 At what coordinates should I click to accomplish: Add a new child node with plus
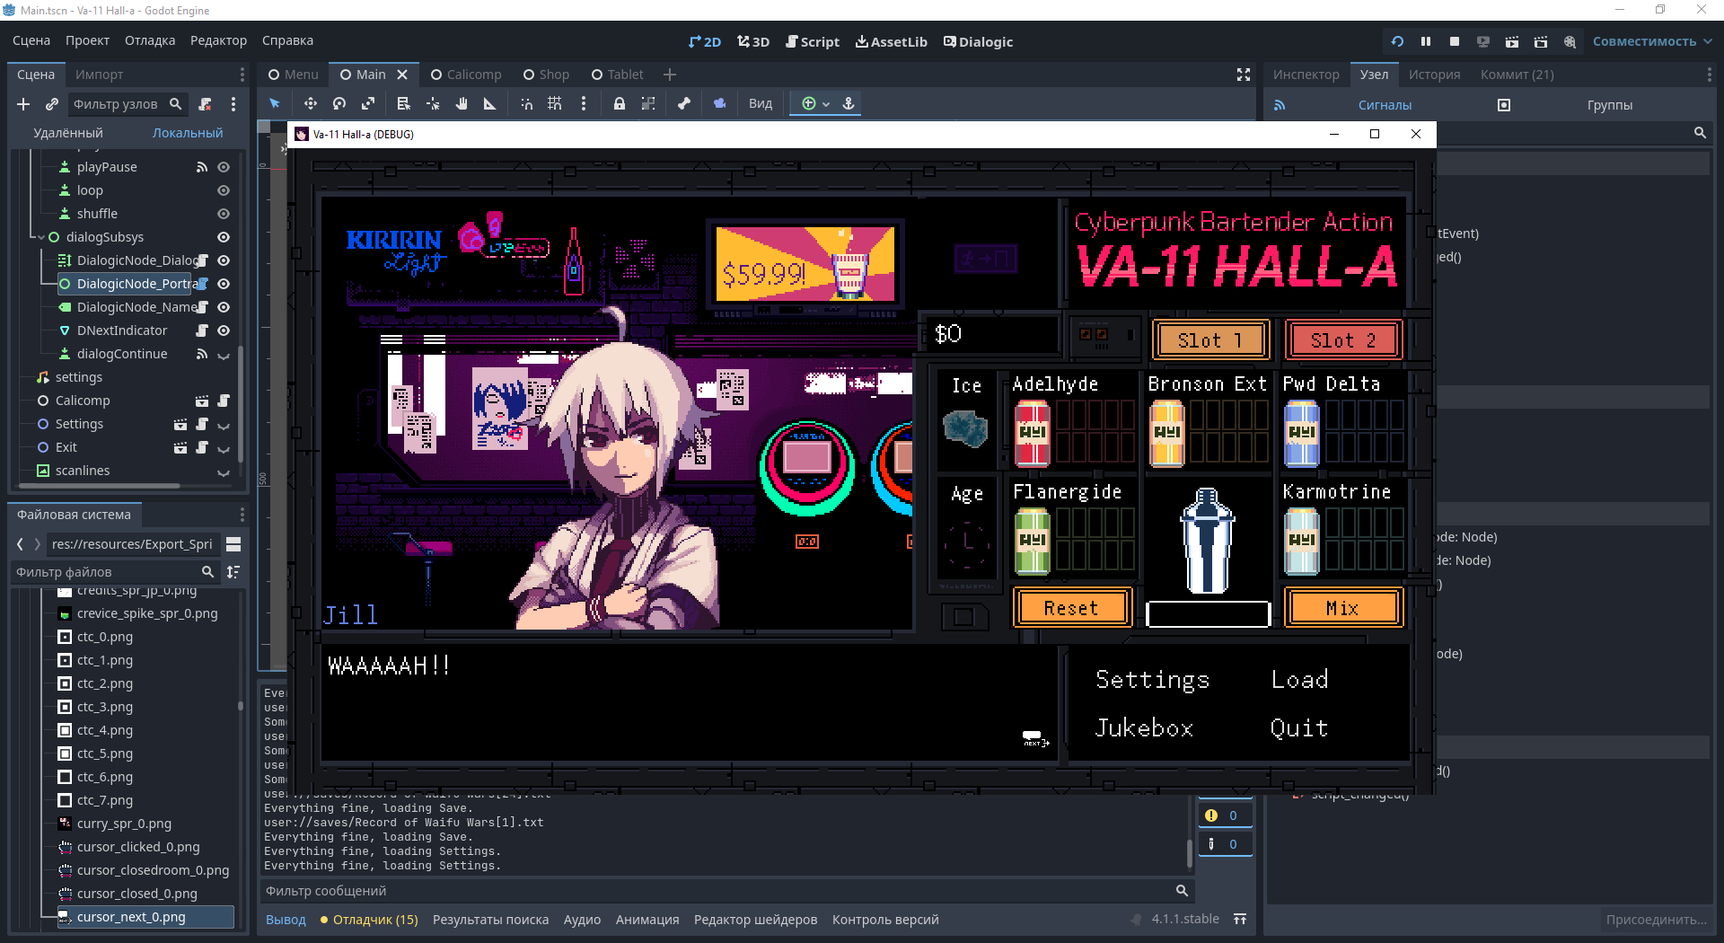point(23,104)
